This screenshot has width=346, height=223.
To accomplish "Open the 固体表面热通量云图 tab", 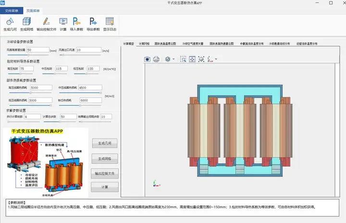I will coord(222,44).
